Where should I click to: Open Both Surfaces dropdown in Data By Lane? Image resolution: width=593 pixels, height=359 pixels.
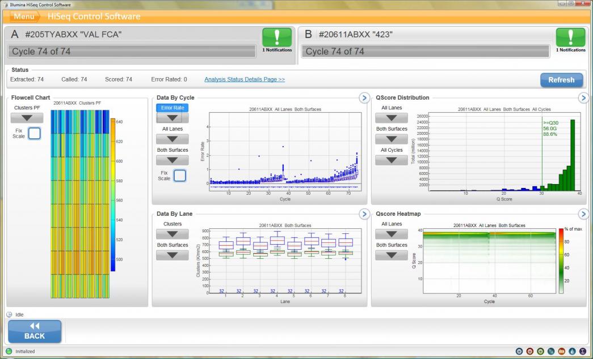point(173,255)
